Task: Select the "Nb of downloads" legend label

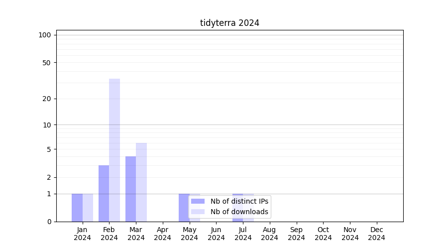Action: [239, 212]
